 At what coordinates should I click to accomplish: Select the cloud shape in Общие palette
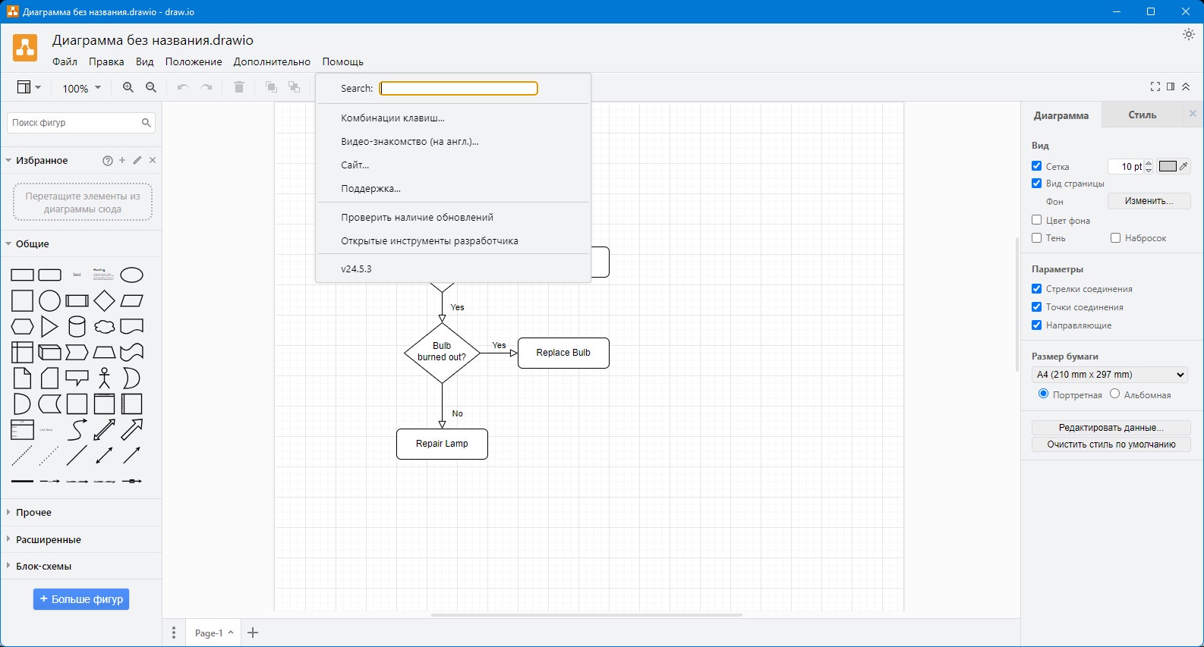coord(104,327)
